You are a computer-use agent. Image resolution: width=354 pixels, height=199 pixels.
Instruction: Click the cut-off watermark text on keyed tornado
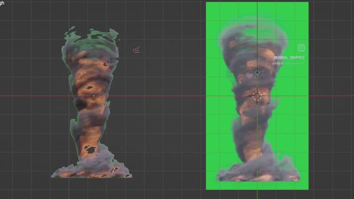114,59
